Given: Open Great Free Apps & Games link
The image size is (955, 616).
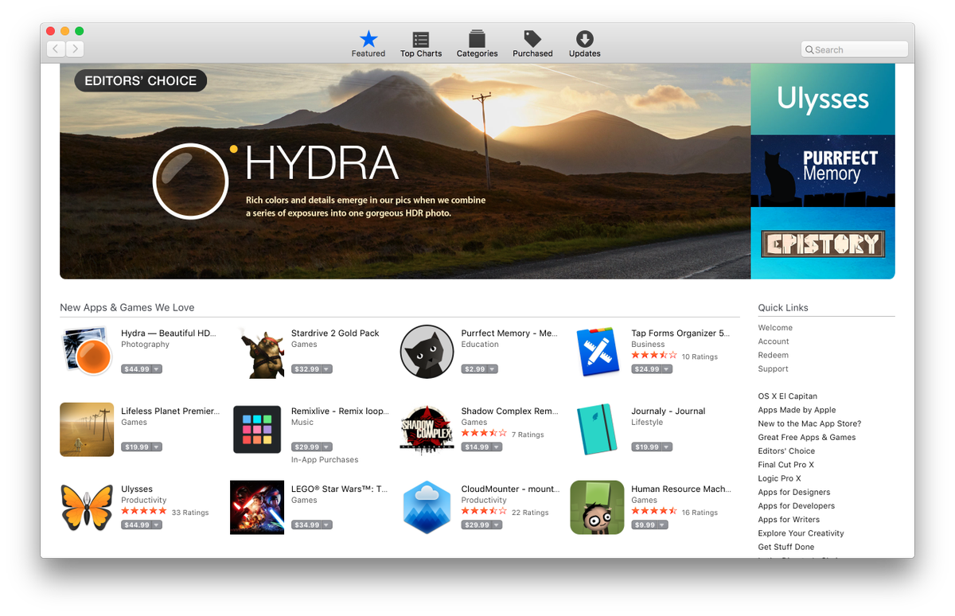Looking at the screenshot, I should click(807, 437).
